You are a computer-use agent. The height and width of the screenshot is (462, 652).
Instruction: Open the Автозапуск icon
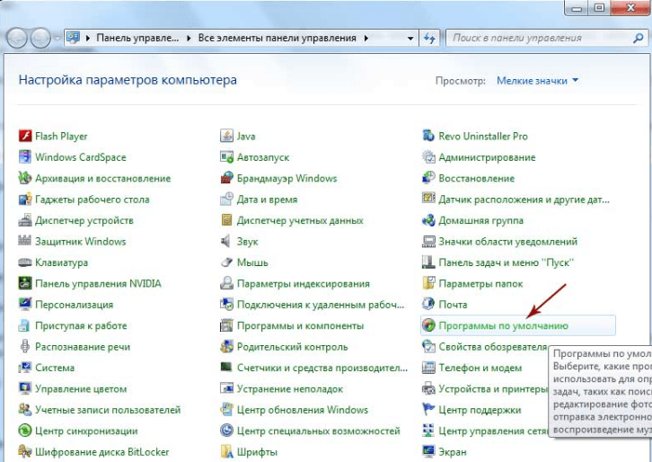point(226,157)
